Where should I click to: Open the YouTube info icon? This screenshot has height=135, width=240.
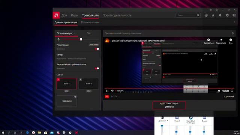(x=231, y=40)
